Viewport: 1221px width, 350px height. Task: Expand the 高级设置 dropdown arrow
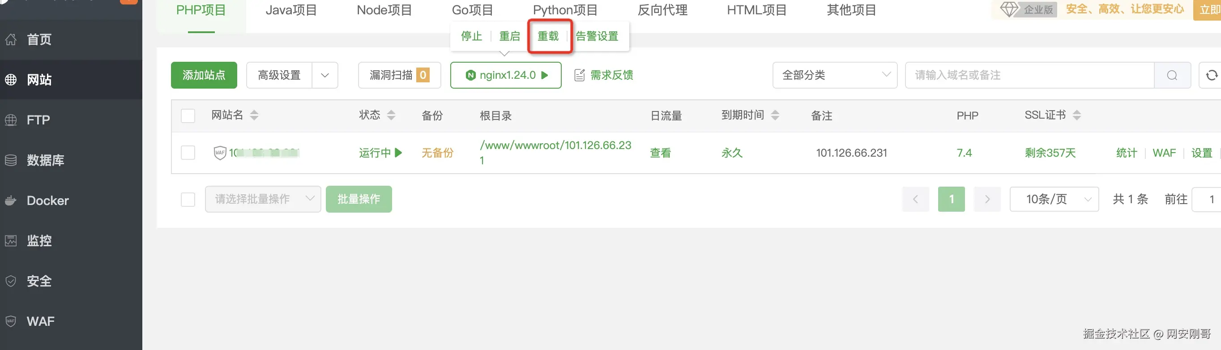324,75
